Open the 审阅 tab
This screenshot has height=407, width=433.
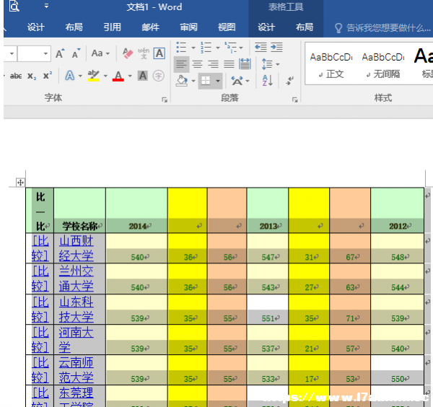point(188,27)
